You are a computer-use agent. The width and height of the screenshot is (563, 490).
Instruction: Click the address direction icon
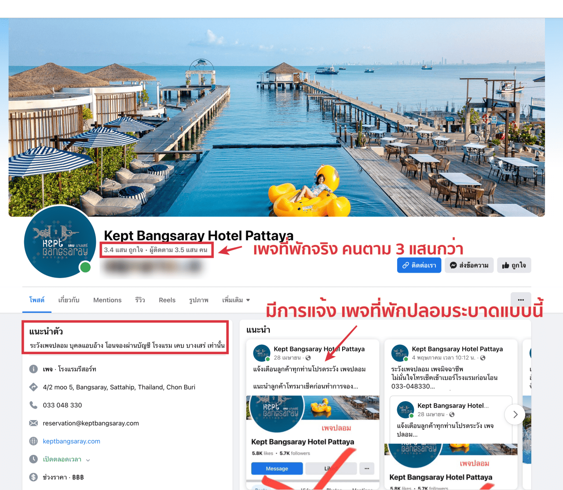click(x=33, y=387)
